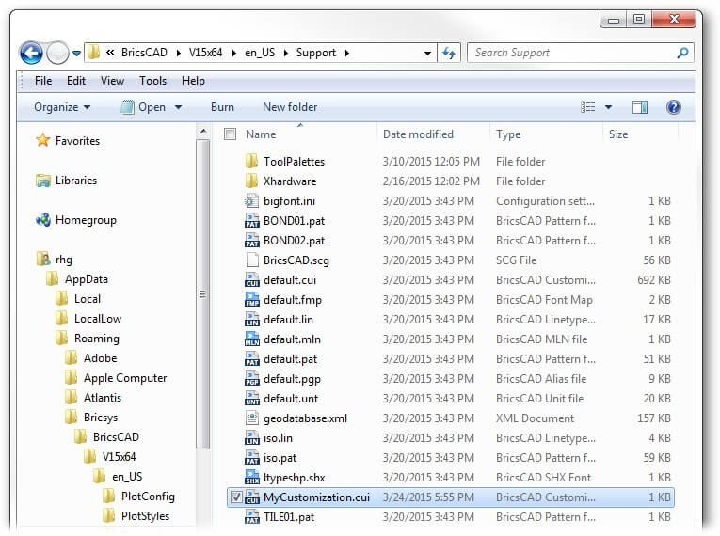
Task: Click the Refresh button next to address bar
Action: [449, 54]
